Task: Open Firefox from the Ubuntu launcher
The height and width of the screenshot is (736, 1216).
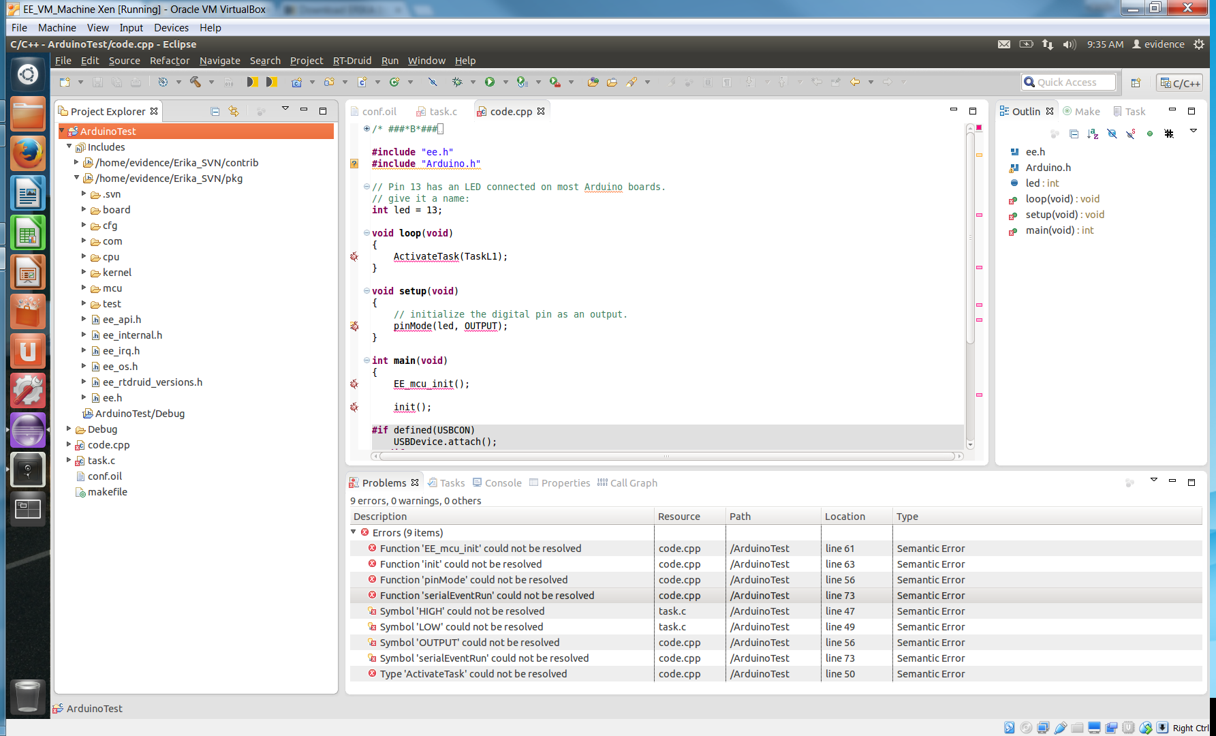Action: (x=28, y=153)
